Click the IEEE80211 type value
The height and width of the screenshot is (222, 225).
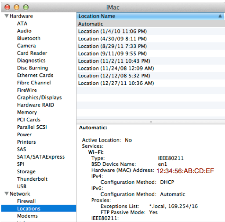tap(171, 158)
